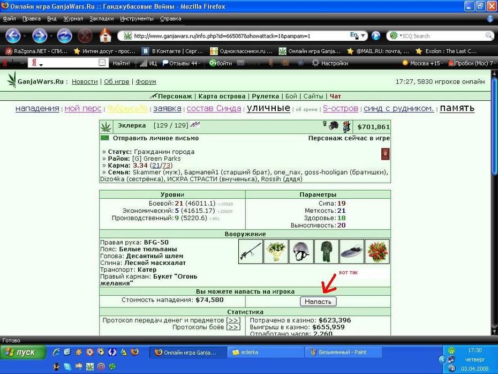Open the Инструменты menu
This screenshot has height=374, width=498.
tap(137, 19)
